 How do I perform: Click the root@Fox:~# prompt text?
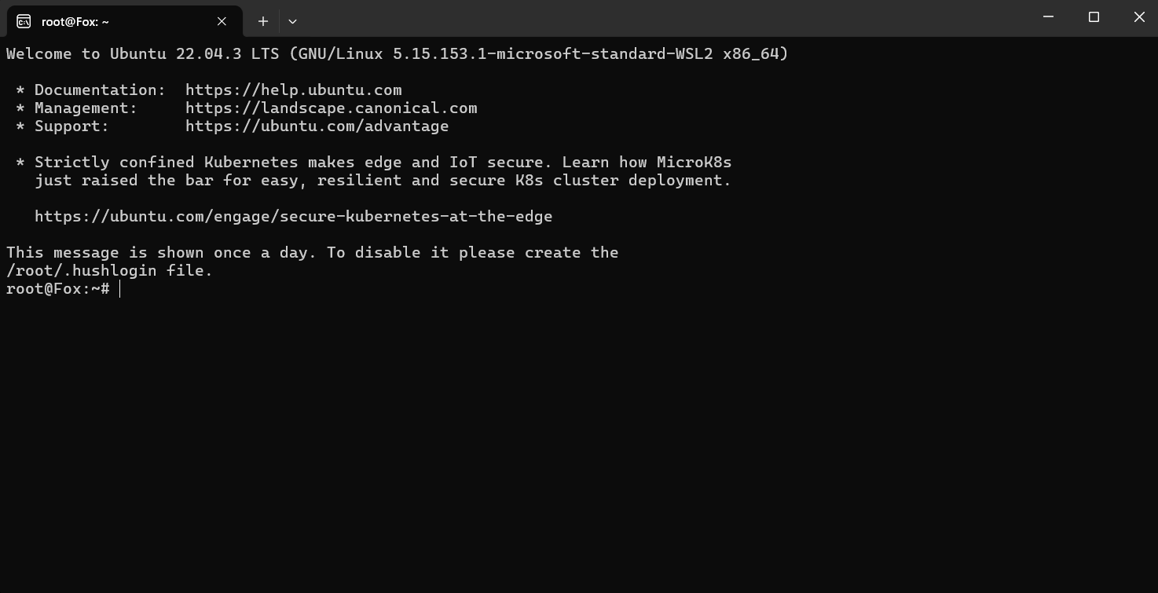58,289
